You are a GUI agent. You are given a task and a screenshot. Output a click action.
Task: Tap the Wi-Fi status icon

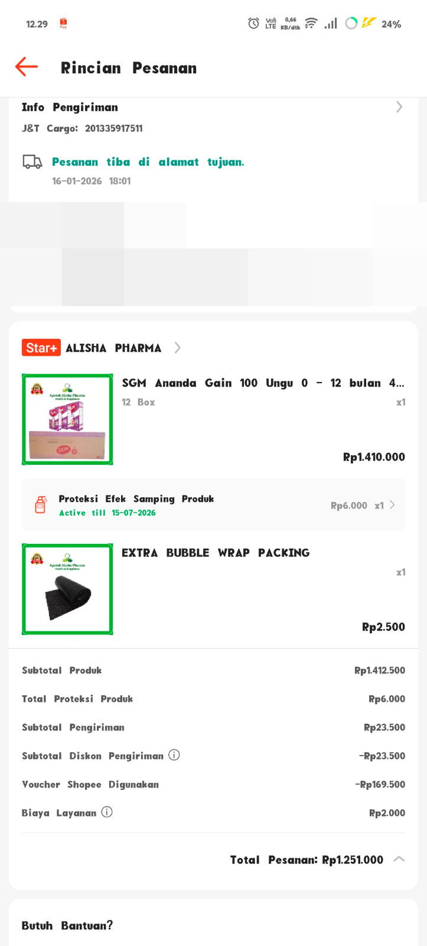311,23
